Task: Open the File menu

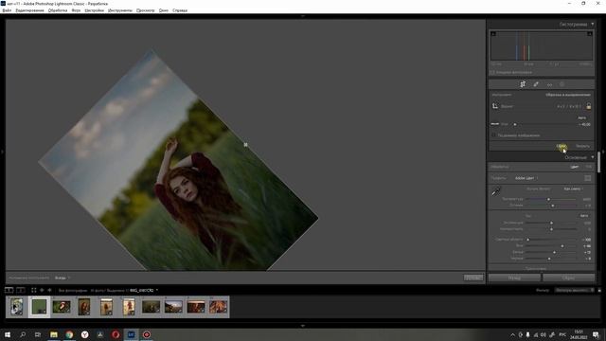Action: 7,10
